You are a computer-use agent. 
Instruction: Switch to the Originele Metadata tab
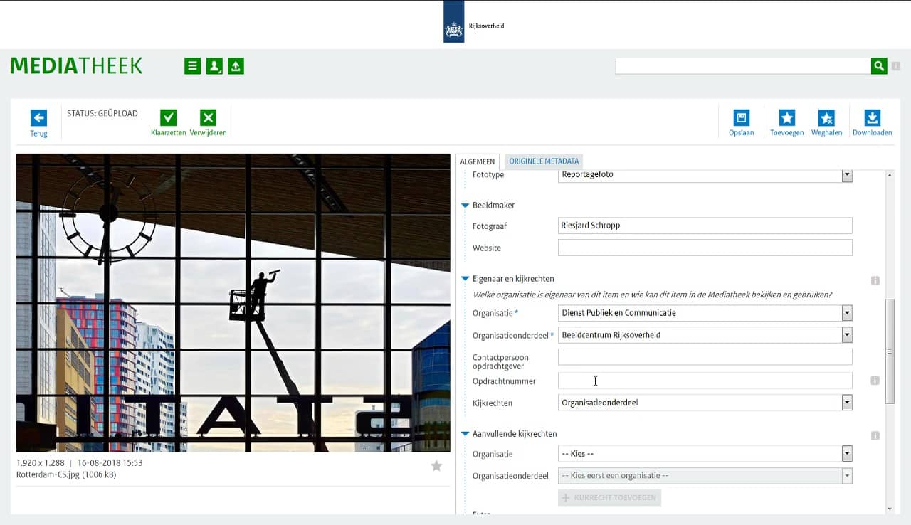(x=544, y=161)
